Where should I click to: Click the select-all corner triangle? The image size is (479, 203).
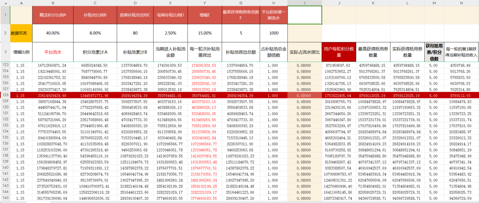tap(5, 3)
